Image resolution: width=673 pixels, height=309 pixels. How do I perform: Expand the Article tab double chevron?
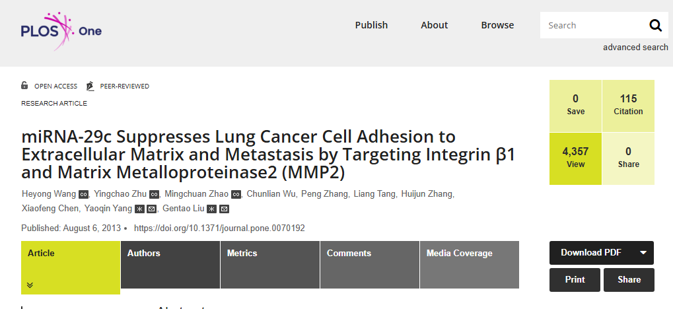(x=30, y=285)
